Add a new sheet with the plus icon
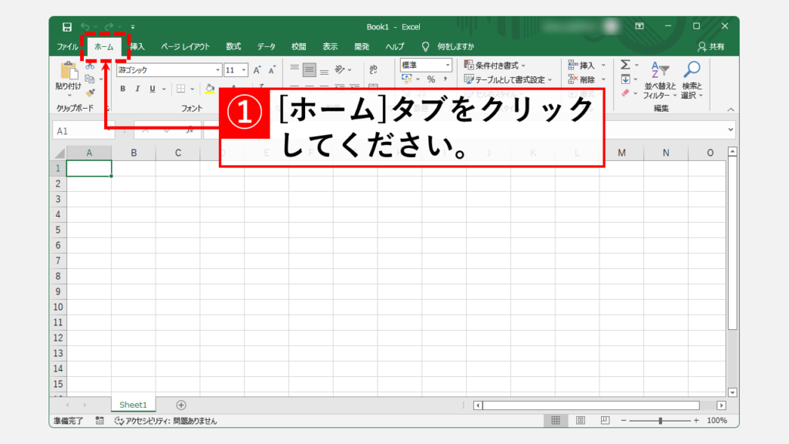The image size is (789, 444). point(181,405)
